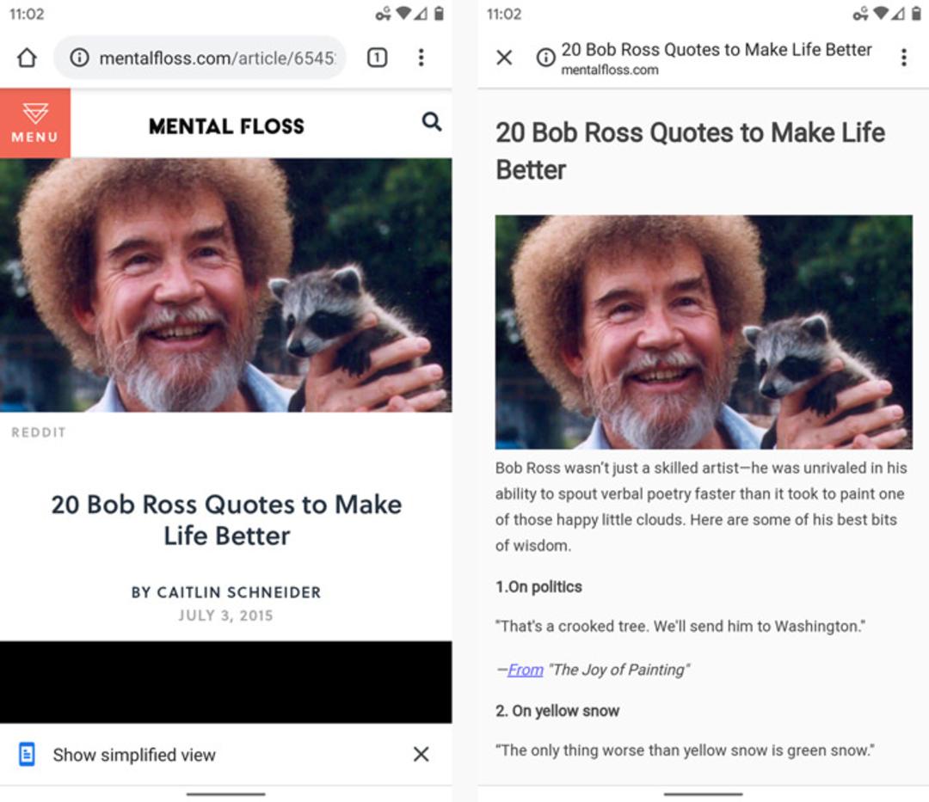Dismiss the Show simplified view bar
The width and height of the screenshot is (929, 802).
click(421, 754)
